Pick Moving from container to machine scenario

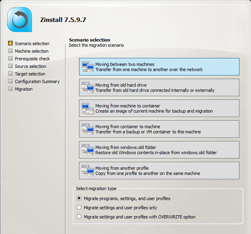click(x=159, y=129)
